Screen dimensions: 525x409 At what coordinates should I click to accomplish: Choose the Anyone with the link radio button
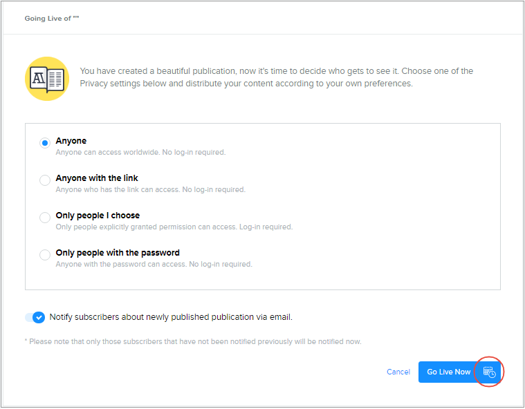pos(45,180)
